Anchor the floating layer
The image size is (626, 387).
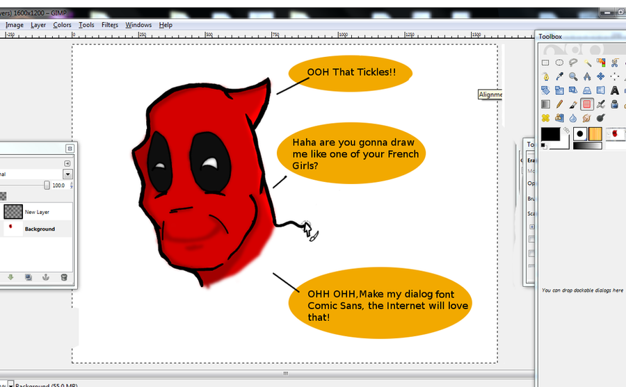(46, 277)
